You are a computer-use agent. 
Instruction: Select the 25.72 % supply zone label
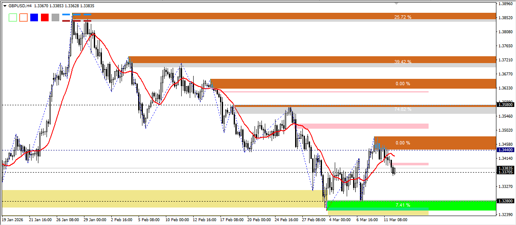tap(403, 17)
